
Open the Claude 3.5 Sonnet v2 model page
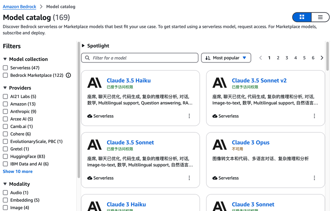(259, 81)
